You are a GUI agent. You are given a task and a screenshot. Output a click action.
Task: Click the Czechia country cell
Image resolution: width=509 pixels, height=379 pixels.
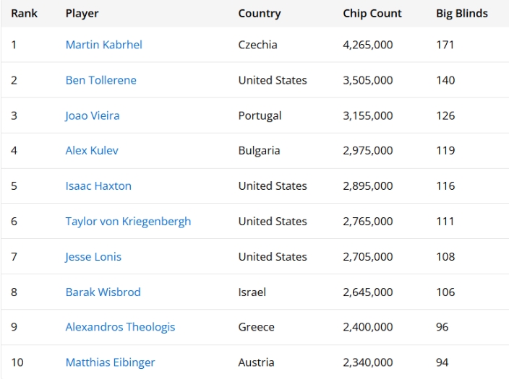tap(257, 45)
